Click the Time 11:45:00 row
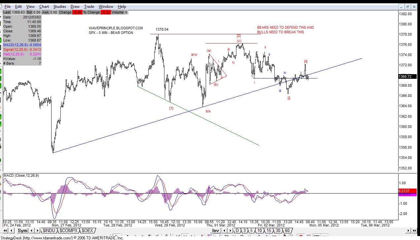420x240 pixels. click(22, 22)
